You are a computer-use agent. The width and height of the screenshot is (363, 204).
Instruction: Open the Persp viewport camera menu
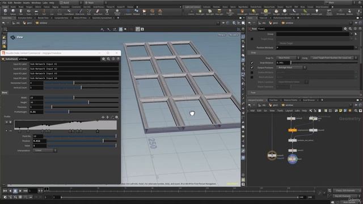click(x=222, y=35)
